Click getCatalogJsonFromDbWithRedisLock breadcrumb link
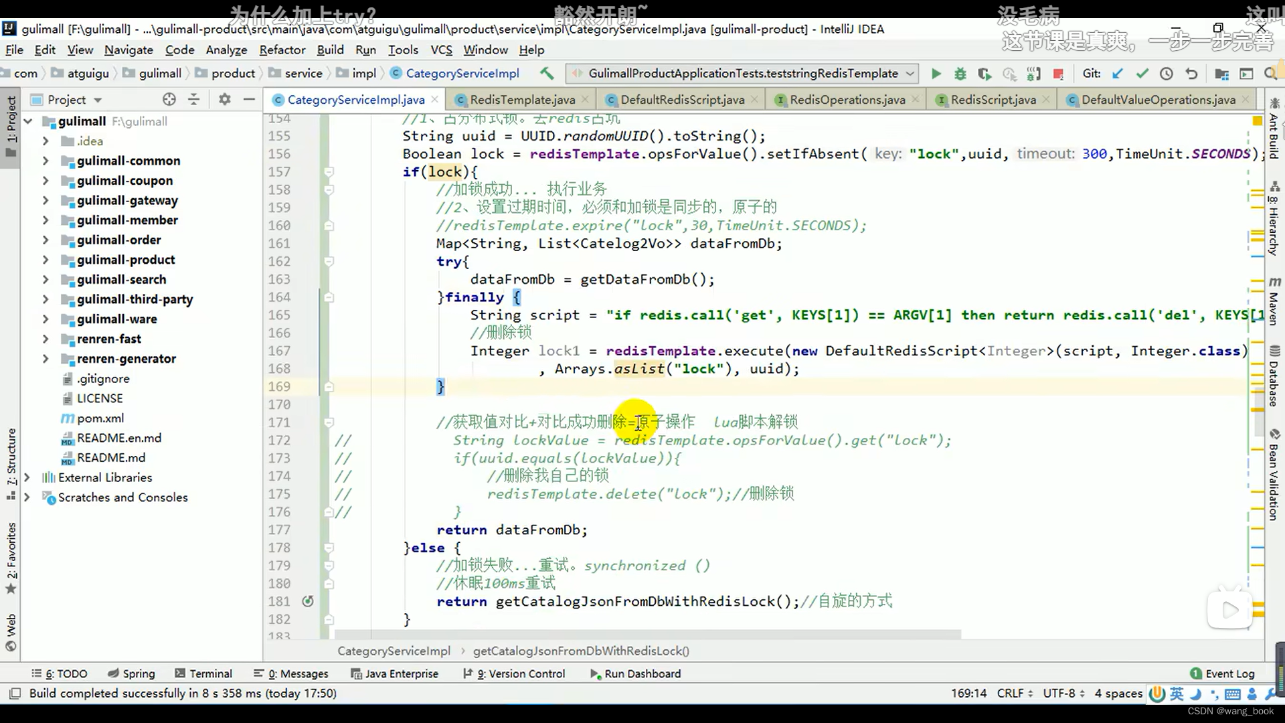Screen dimensions: 1285x723 pos(582,651)
